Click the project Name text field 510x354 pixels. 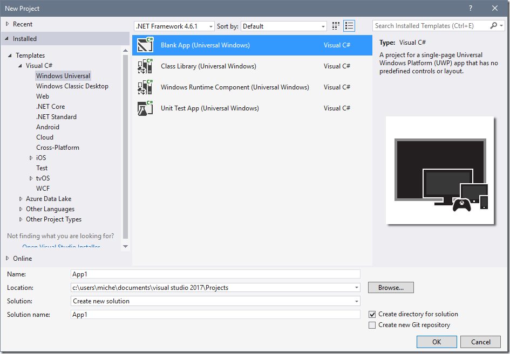pyautogui.click(x=215, y=274)
